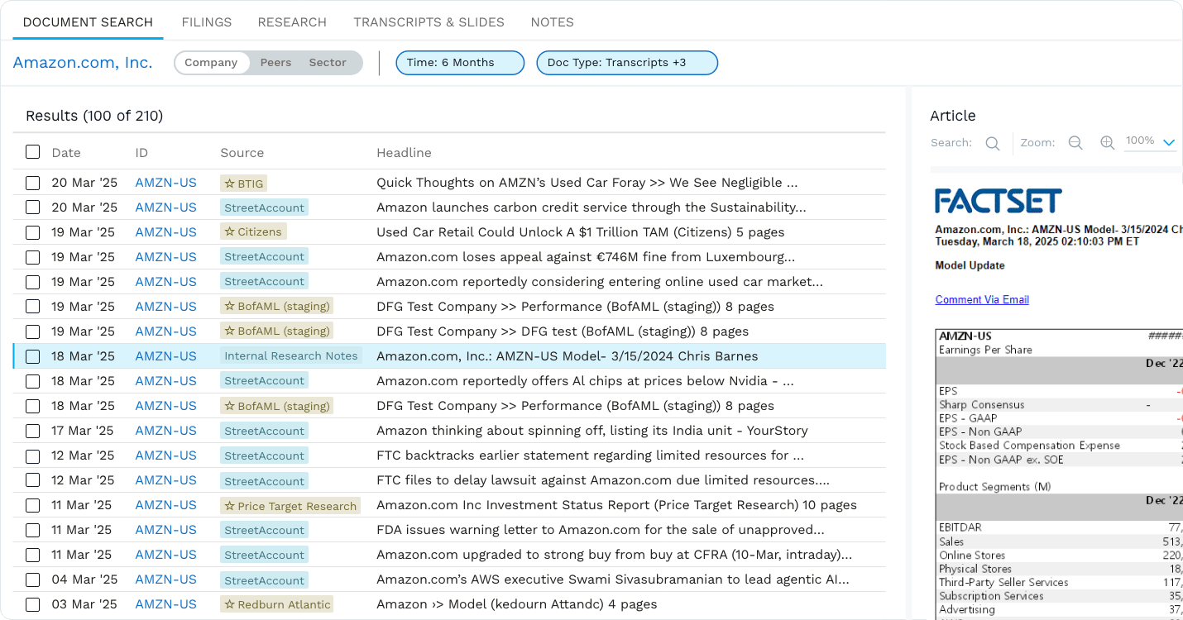The height and width of the screenshot is (620, 1183).
Task: Check the 20 Mar BTIG result row
Action: click(32, 183)
